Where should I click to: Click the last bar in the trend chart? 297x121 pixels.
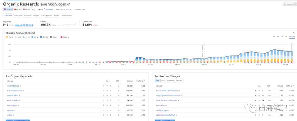(292, 56)
